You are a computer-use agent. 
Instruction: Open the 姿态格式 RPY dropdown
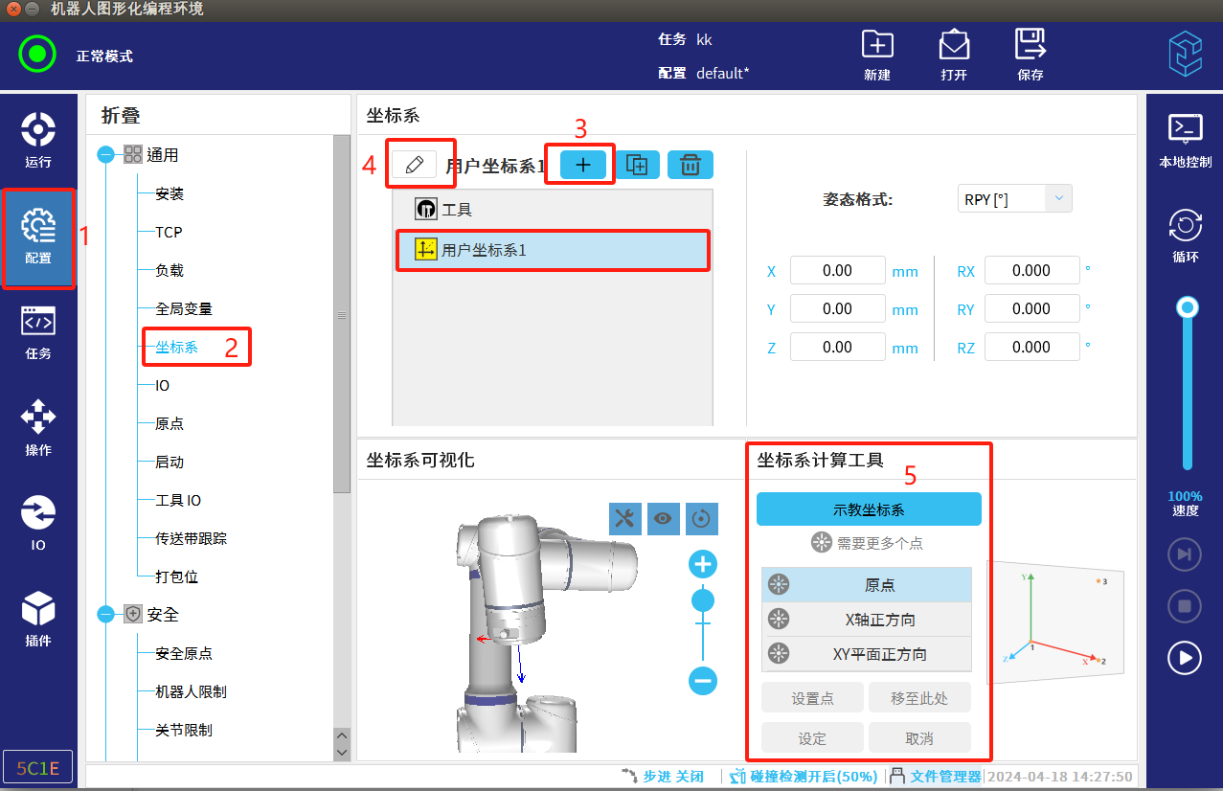[x=1014, y=198]
